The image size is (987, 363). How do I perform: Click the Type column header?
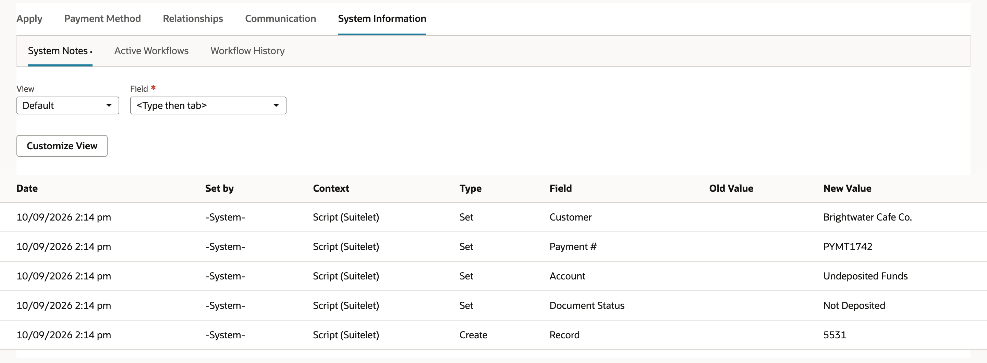(x=471, y=188)
